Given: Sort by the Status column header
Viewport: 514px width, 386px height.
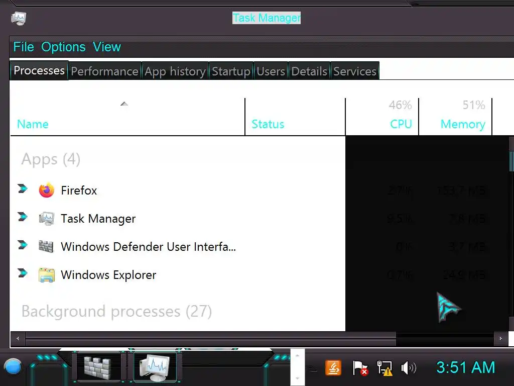Looking at the screenshot, I should tap(268, 124).
